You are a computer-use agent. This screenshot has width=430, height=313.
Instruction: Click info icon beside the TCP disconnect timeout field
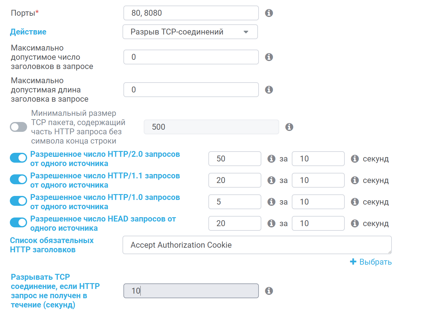coord(269,291)
